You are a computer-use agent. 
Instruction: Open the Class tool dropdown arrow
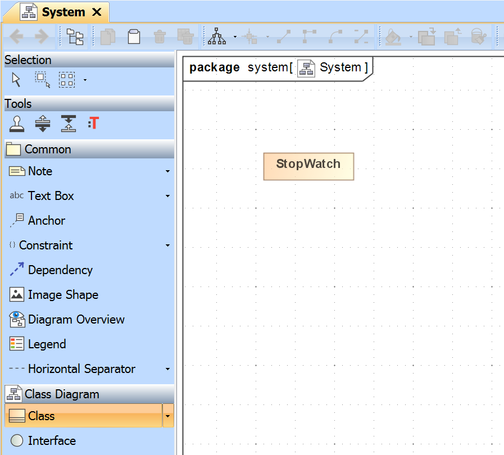coord(168,416)
